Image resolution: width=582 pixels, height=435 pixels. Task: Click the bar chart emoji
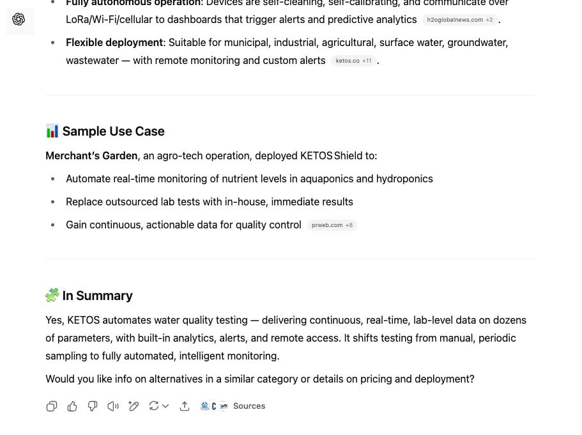tap(52, 131)
